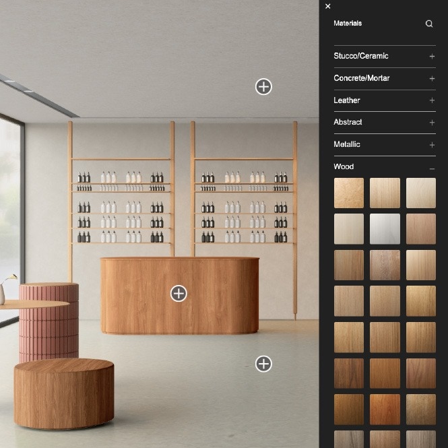Expand the Abstract category plus icon
The width and height of the screenshot is (448, 448).
pyautogui.click(x=432, y=123)
